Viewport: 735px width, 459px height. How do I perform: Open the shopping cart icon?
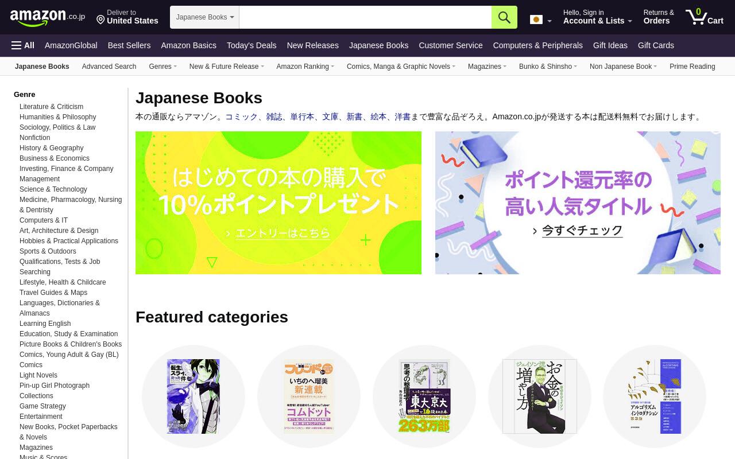click(x=705, y=17)
